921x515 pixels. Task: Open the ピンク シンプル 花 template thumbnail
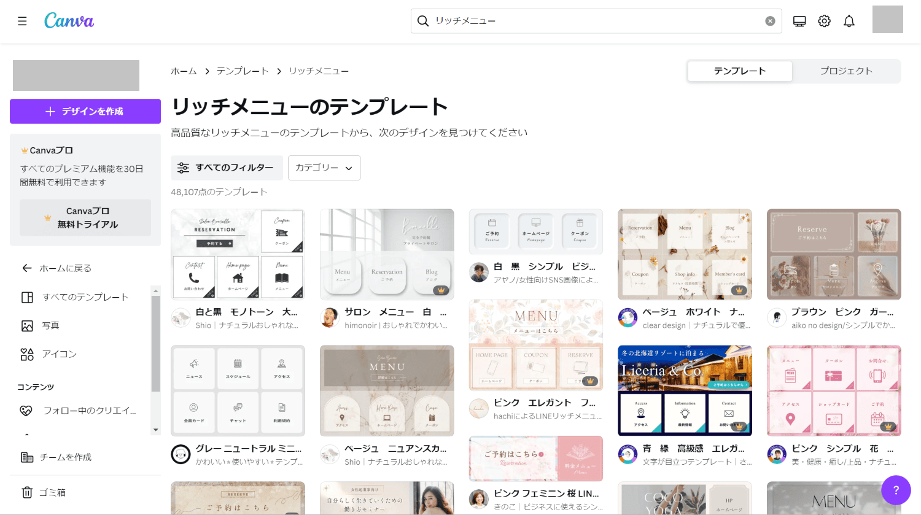pos(834,390)
